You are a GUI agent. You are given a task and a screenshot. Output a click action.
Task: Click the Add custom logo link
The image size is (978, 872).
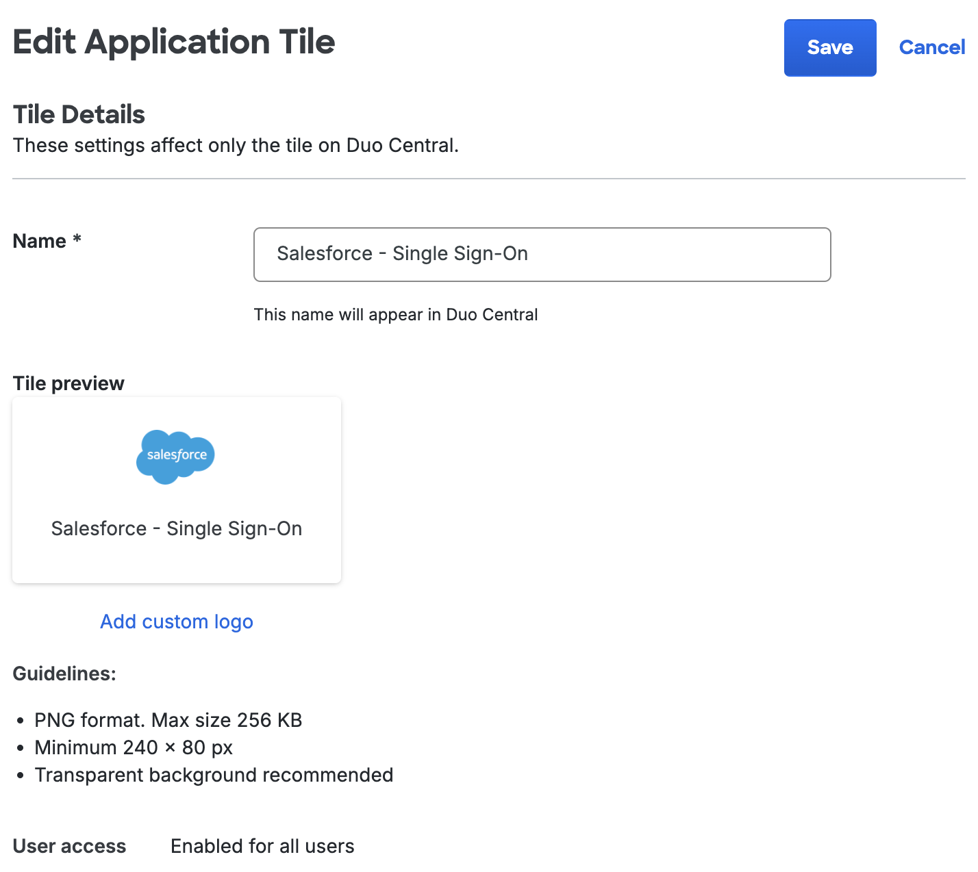(x=176, y=621)
